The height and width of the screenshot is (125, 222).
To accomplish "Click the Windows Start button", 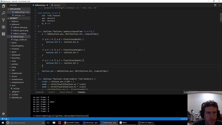I will tap(3, 123).
